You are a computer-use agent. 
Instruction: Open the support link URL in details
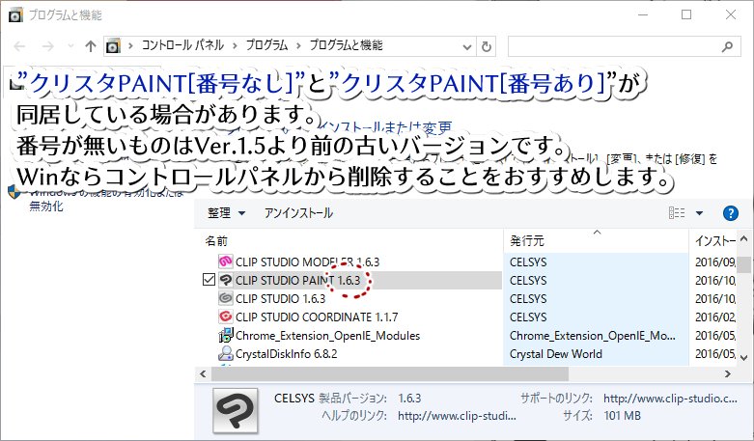coord(670,399)
